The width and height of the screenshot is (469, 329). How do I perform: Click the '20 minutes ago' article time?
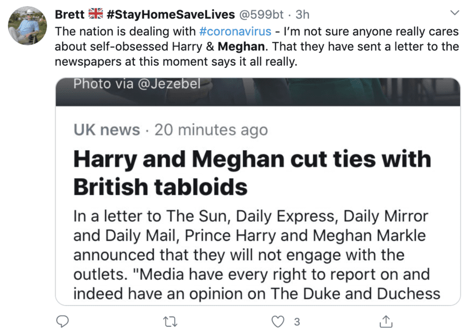pyautogui.click(x=211, y=130)
